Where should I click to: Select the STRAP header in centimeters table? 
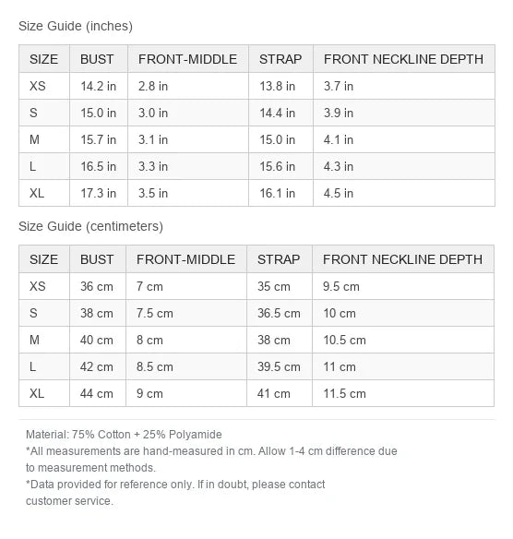[279, 259]
